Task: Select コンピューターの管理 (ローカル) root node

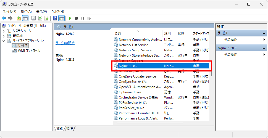Action: tap(27, 26)
